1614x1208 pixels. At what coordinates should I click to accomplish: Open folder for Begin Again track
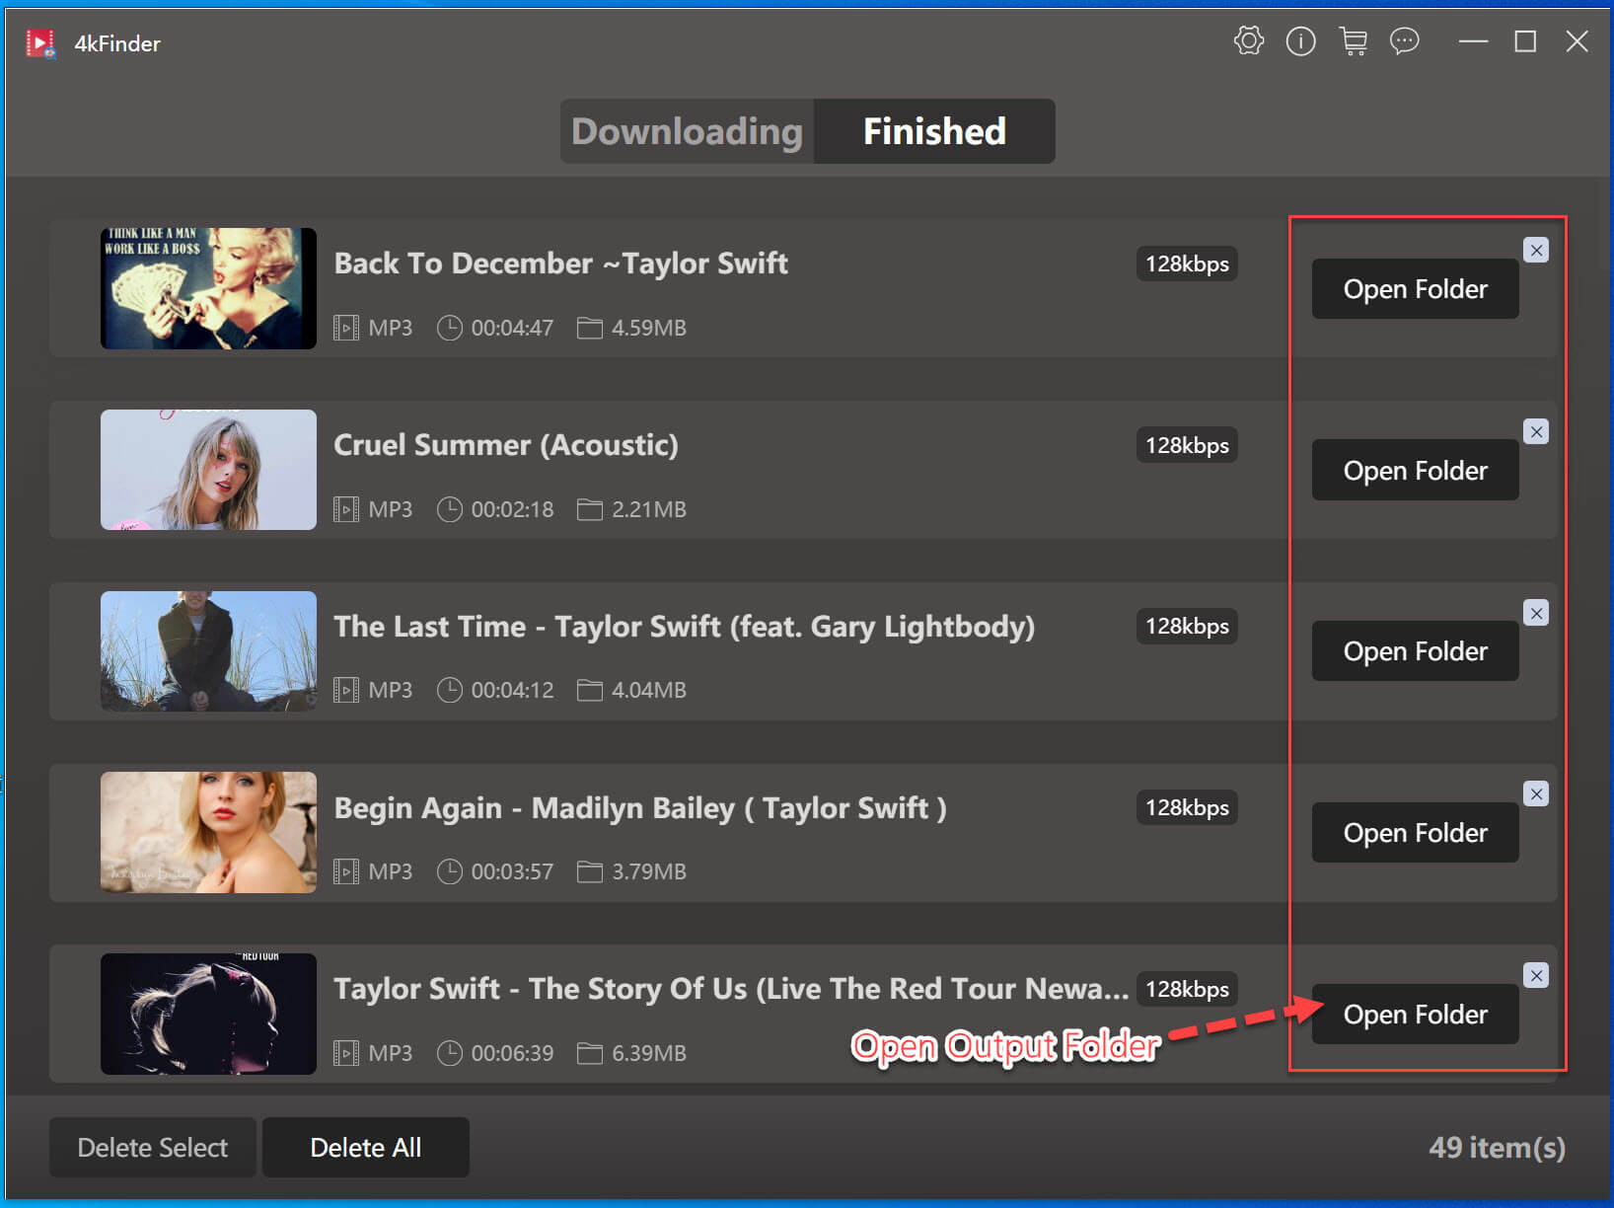tap(1414, 833)
